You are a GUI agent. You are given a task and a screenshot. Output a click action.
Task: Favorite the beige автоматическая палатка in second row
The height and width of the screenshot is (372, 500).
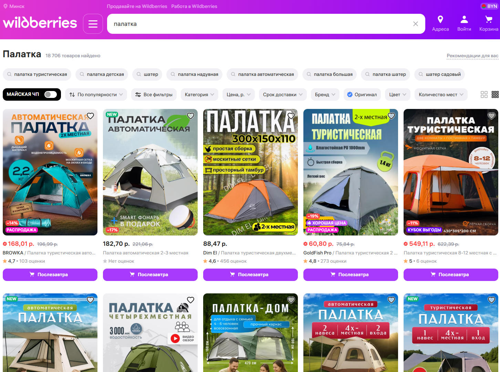click(90, 300)
